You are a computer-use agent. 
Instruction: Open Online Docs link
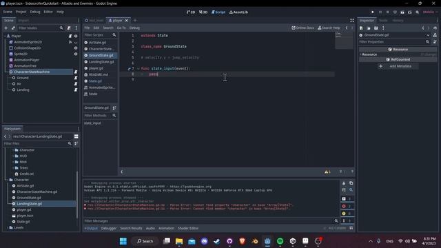(x=302, y=28)
